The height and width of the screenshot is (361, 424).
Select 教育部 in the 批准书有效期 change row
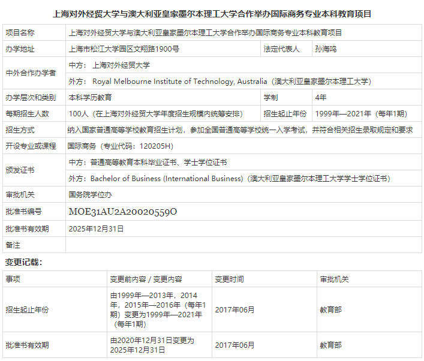330,345
